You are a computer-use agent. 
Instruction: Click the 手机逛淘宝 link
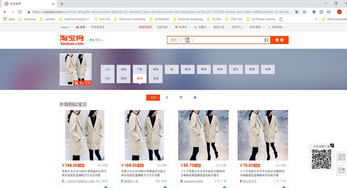tap(98, 27)
